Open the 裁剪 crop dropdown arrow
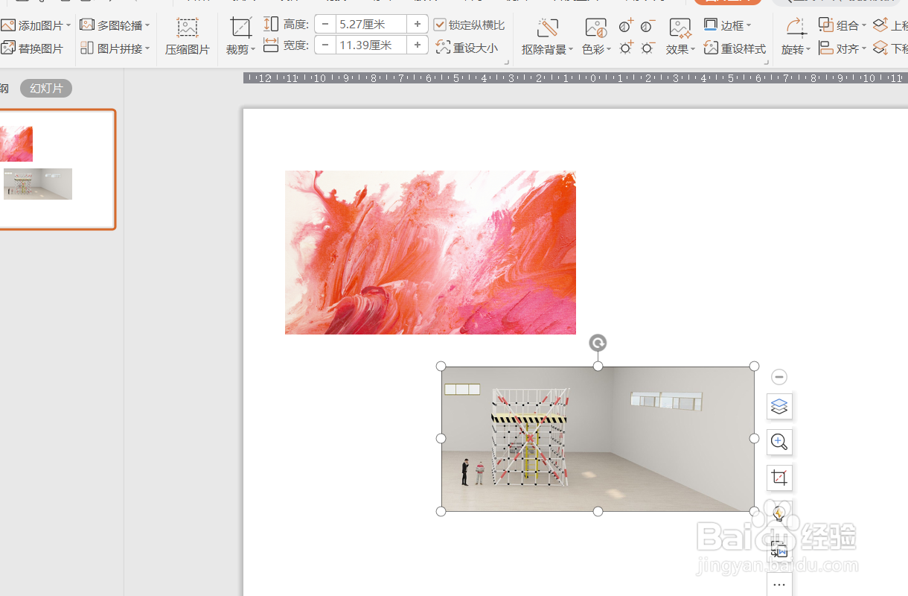 click(x=252, y=50)
